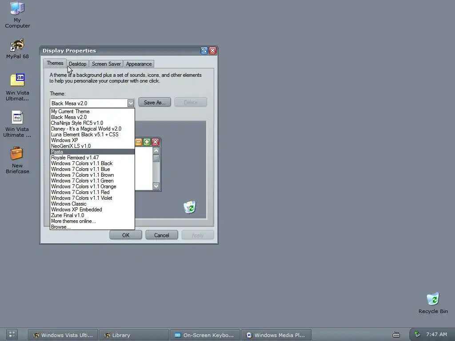Choose Royale Remixed v1.47 theme
Screen dimensions: 455x341
(92, 158)
